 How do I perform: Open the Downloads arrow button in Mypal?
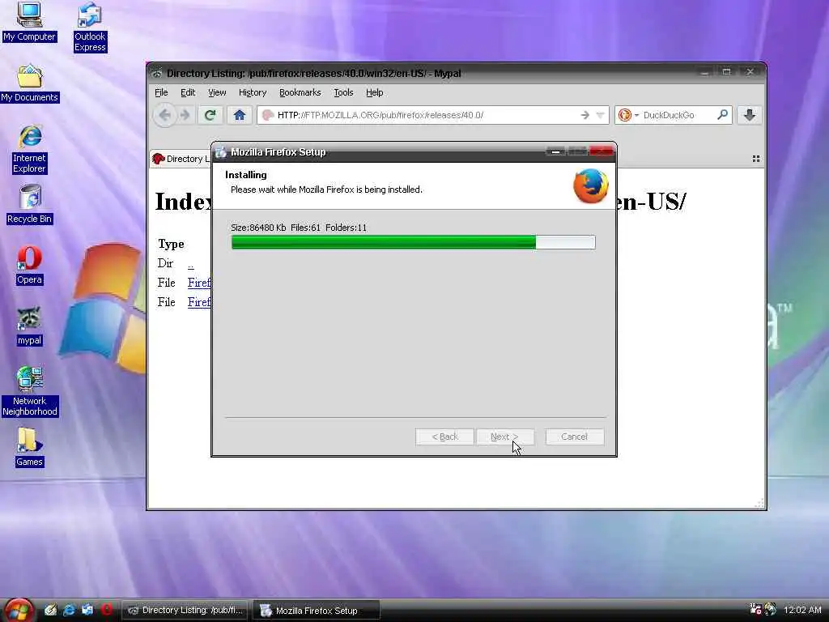pyautogui.click(x=749, y=115)
